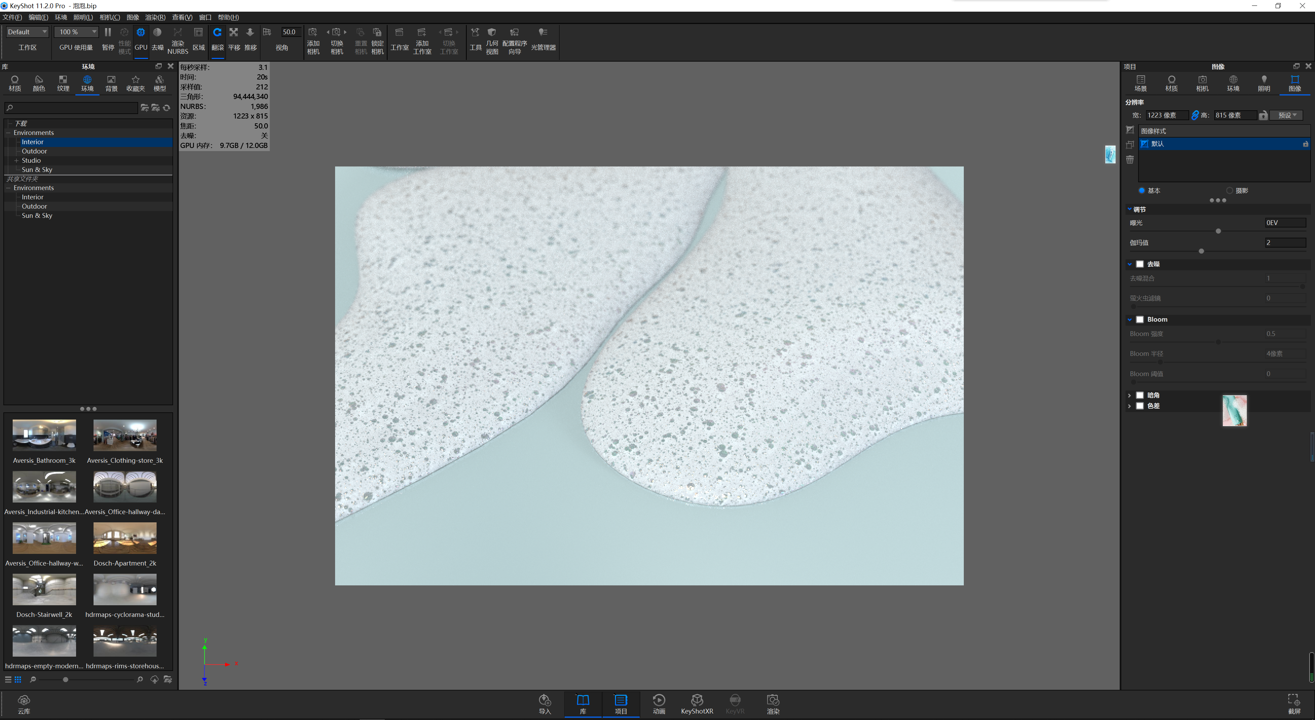1315x720 pixels.
Task: Expand the Studio tree node
Action: point(16,160)
